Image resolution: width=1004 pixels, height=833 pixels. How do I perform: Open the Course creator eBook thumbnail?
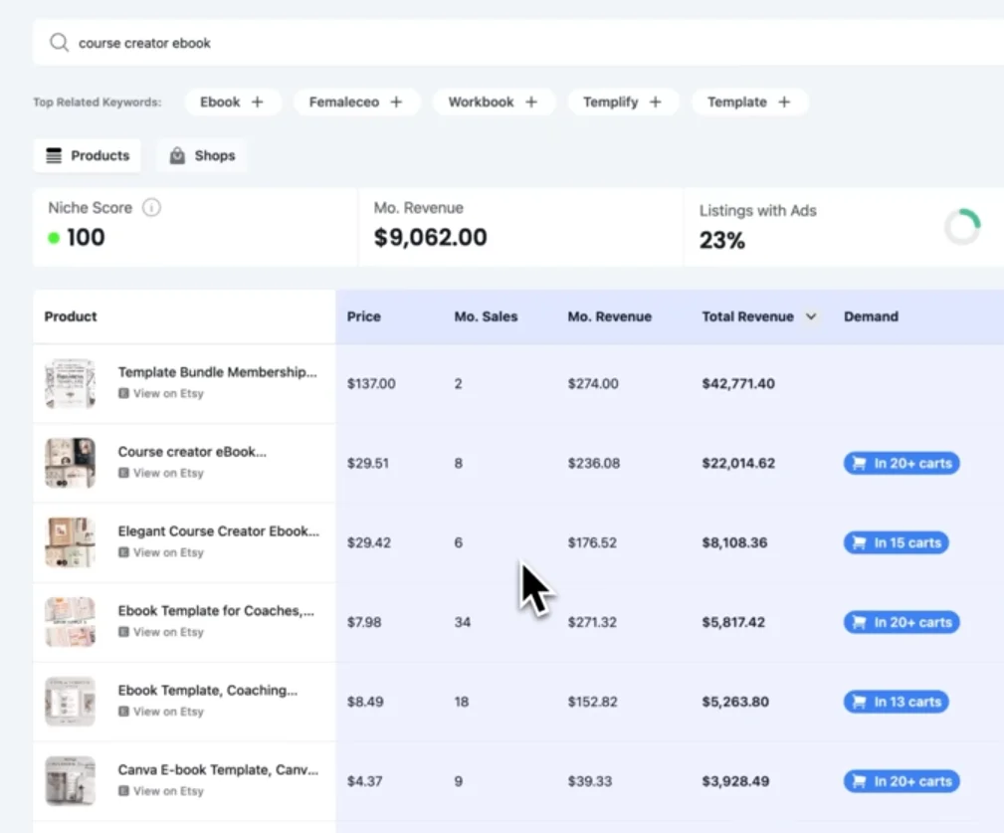[70, 463]
